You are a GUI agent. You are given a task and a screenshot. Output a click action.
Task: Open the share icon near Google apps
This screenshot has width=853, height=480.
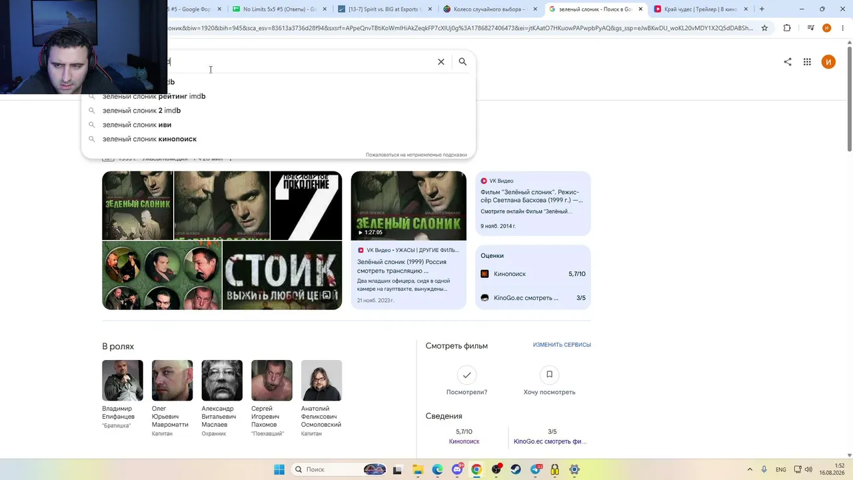(788, 62)
